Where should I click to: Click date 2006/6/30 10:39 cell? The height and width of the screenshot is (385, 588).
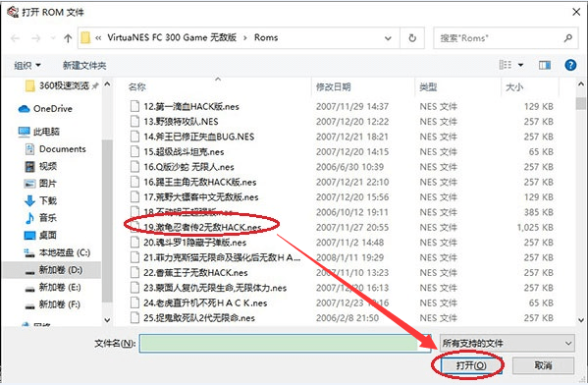pos(349,167)
